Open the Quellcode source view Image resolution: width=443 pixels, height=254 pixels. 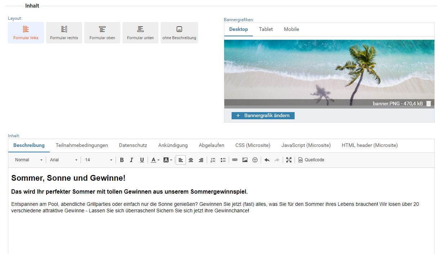click(x=311, y=160)
